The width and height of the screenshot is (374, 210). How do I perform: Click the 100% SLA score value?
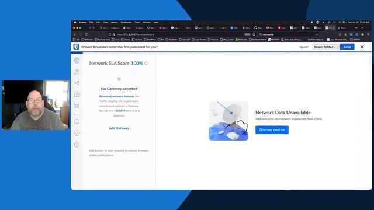coord(137,64)
